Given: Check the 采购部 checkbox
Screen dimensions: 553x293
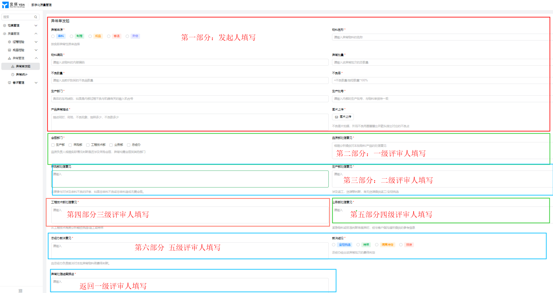Looking at the screenshot, I should pyautogui.click(x=70, y=145).
